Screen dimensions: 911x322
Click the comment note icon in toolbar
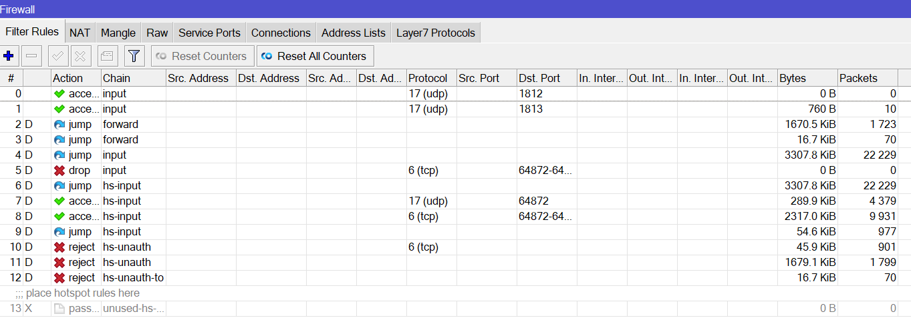coord(108,56)
